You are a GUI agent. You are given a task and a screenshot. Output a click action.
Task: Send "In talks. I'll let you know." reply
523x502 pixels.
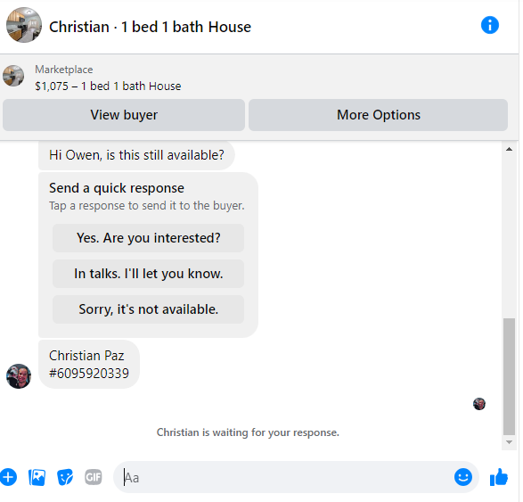(x=149, y=276)
